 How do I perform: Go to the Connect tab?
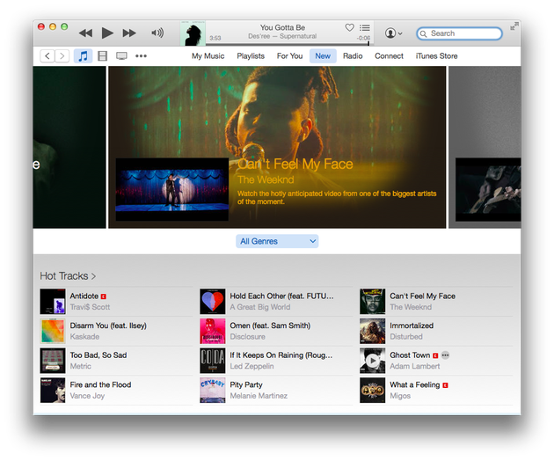click(389, 55)
